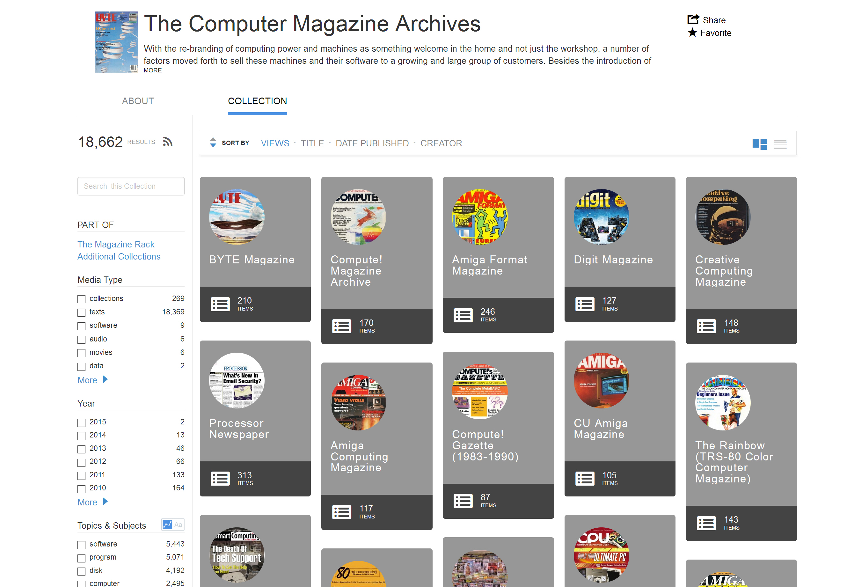Check the software topic checkbox
Image resolution: width=847 pixels, height=587 pixels.
coord(81,545)
